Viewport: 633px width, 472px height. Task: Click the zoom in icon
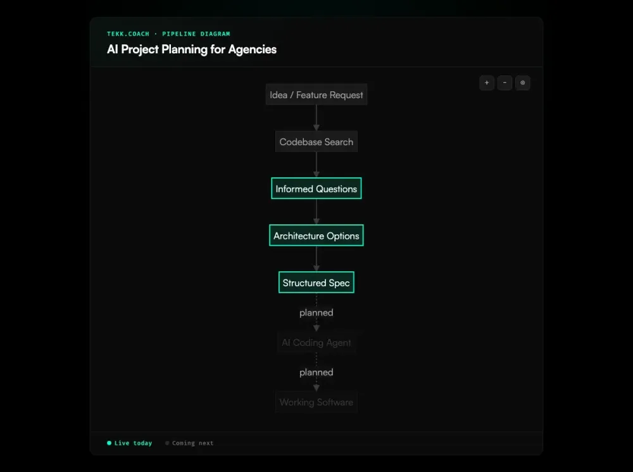tap(486, 83)
